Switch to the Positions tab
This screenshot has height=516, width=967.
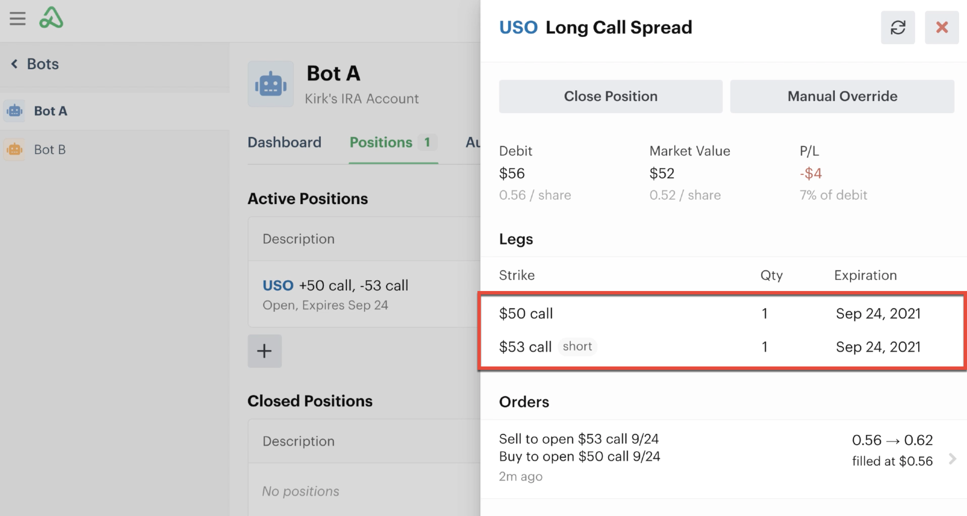pyautogui.click(x=393, y=142)
